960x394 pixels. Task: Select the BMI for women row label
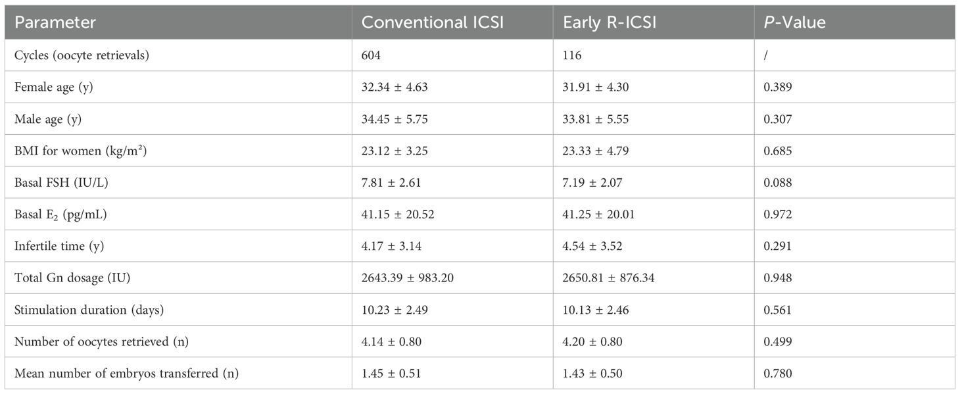coord(81,151)
